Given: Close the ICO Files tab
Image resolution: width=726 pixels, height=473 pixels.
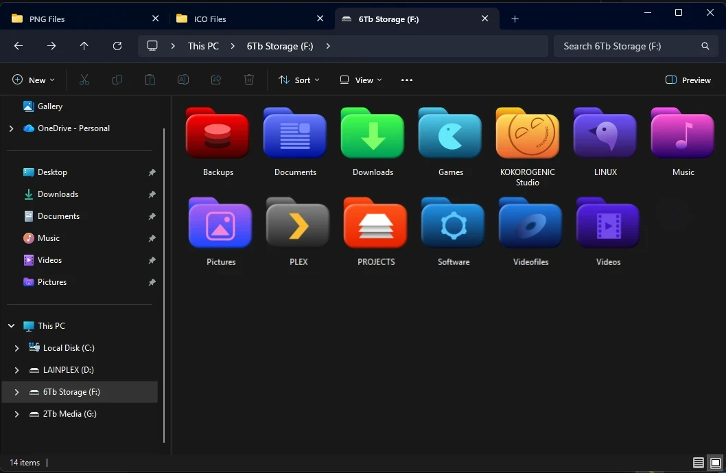Looking at the screenshot, I should click(x=320, y=19).
